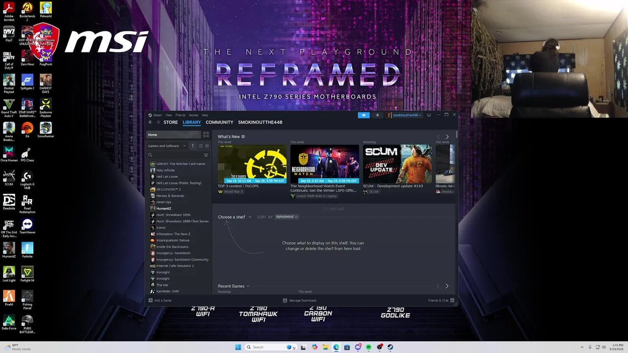
Task: Go back with the Steam back arrow
Action: (x=151, y=122)
